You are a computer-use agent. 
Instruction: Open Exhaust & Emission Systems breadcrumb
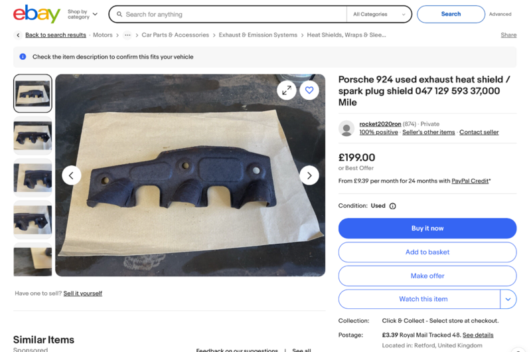[x=258, y=35]
